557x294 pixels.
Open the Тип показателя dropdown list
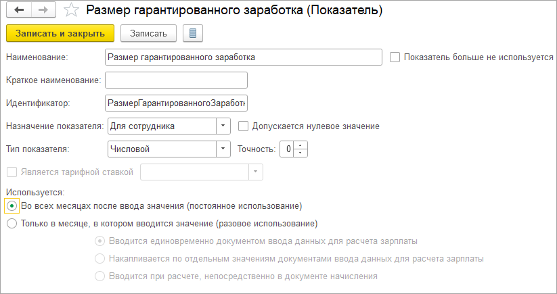point(223,149)
